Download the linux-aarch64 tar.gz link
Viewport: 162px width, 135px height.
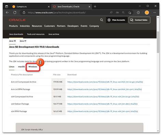[101, 82]
